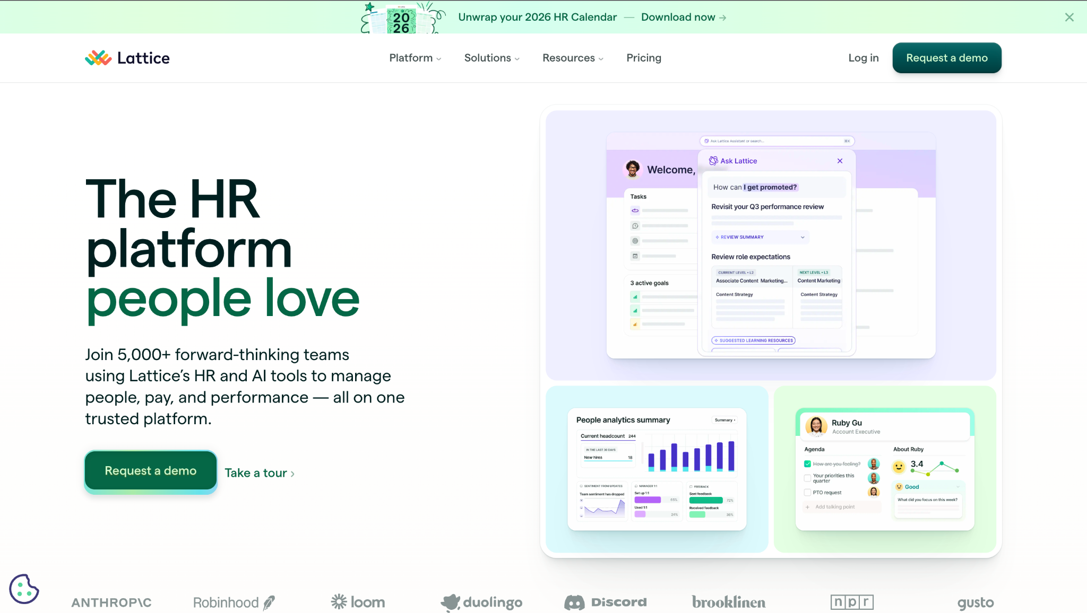Click the Lattice logo
The height and width of the screenshot is (613, 1087).
click(x=127, y=58)
